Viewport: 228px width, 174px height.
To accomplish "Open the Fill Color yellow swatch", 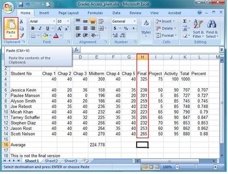I will pyautogui.click(x=45, y=35).
